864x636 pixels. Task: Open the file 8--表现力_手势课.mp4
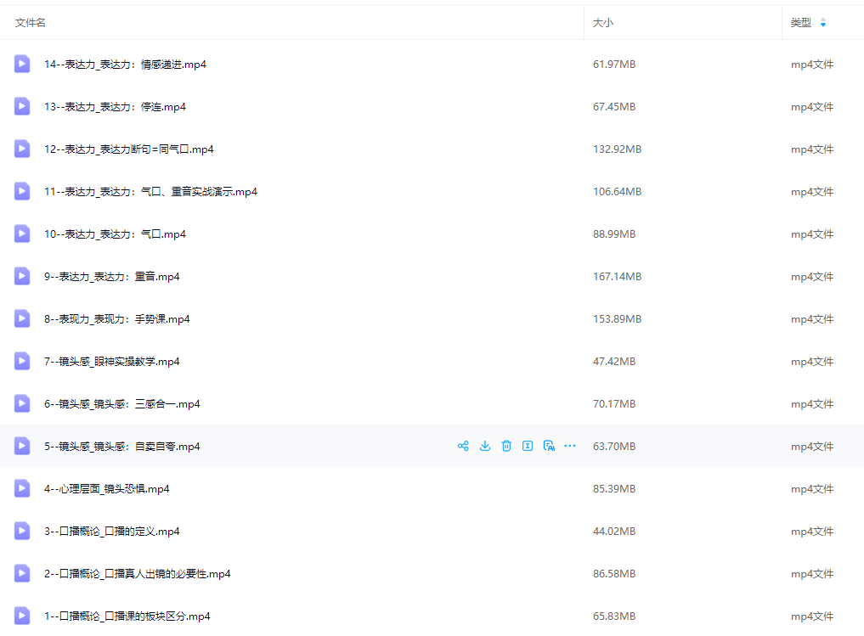[117, 319]
